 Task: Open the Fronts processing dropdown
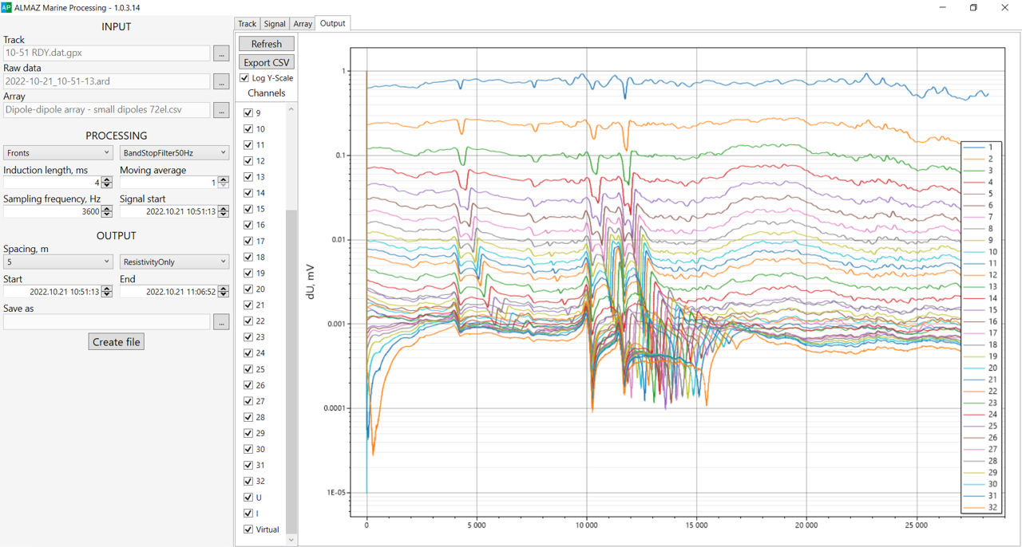58,152
